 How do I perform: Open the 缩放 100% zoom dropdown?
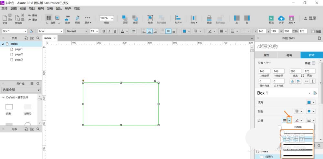click(x=106, y=18)
